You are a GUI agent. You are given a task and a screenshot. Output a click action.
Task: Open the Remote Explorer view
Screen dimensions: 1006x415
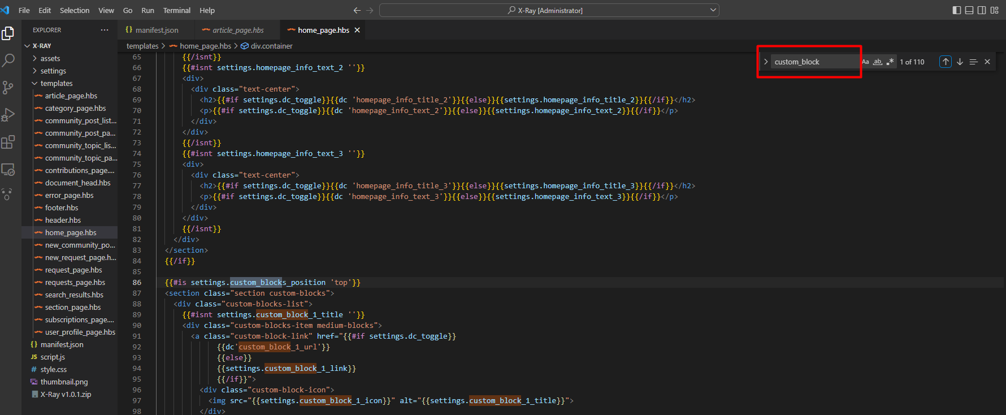coord(8,169)
